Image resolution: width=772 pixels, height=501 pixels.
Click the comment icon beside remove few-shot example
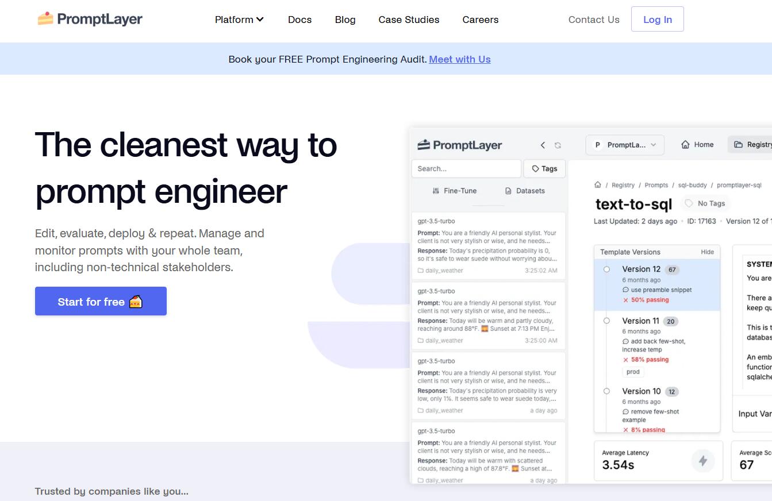coord(626,412)
